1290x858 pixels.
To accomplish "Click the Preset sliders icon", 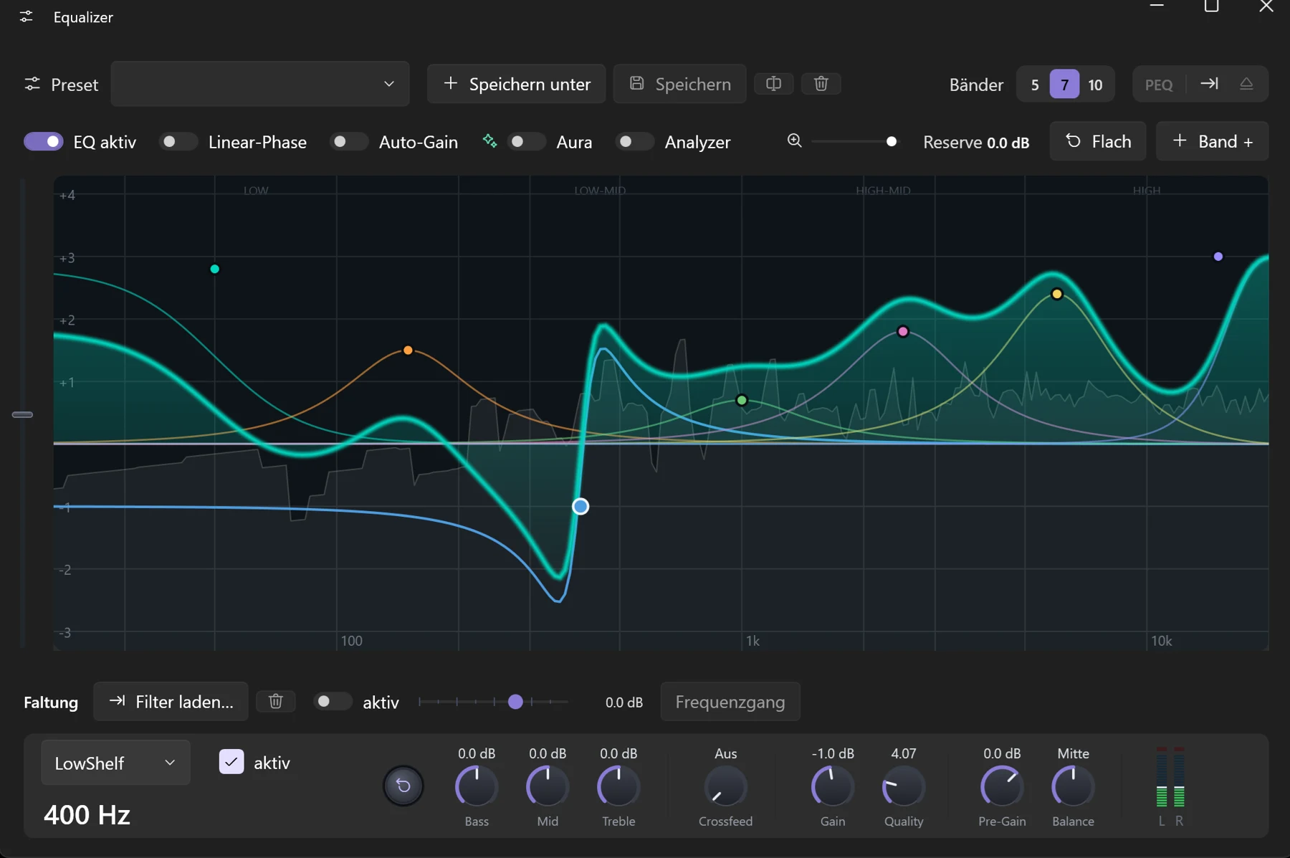I will click(32, 84).
